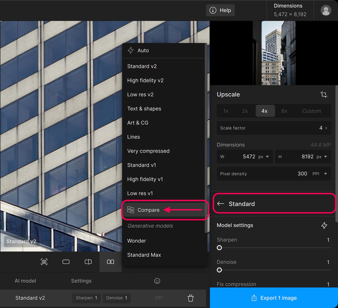Viewport: 338px width, 308px height.
Task: Click the smiley face rating icon
Action: (x=157, y=281)
